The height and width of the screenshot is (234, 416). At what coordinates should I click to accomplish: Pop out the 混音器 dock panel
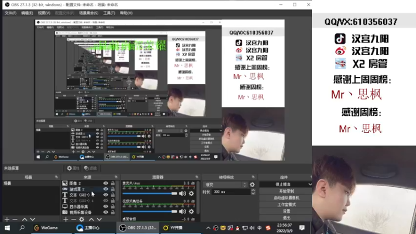[197, 177]
